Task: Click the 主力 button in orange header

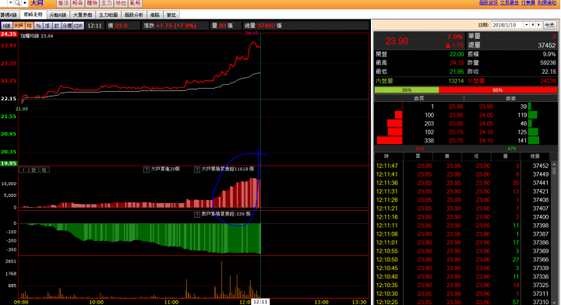Action: click(106, 3)
